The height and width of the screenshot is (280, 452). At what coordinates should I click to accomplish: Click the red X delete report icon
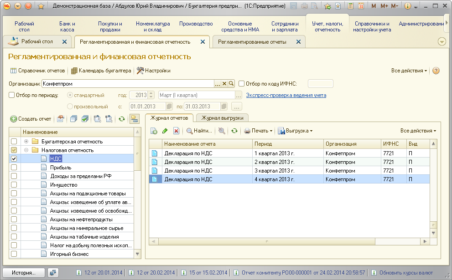point(176,131)
